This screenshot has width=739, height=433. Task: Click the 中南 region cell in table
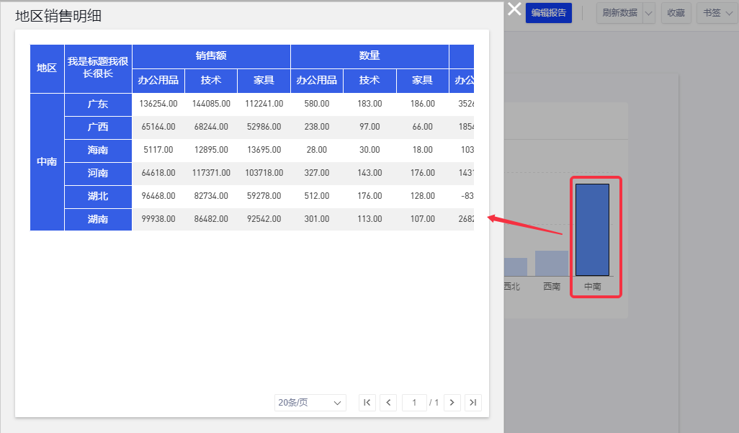click(47, 161)
